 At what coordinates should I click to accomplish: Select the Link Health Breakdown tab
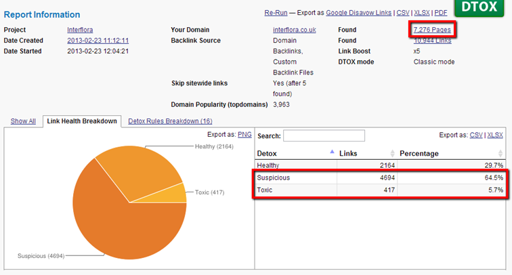pyautogui.click(x=82, y=121)
